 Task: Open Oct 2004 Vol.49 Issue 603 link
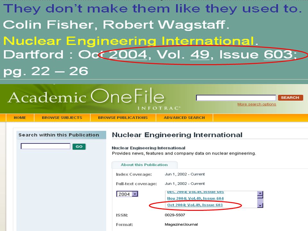coord(195,205)
